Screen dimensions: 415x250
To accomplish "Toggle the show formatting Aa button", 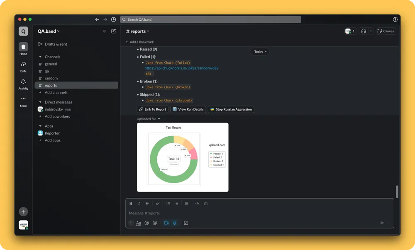I will tap(139, 223).
